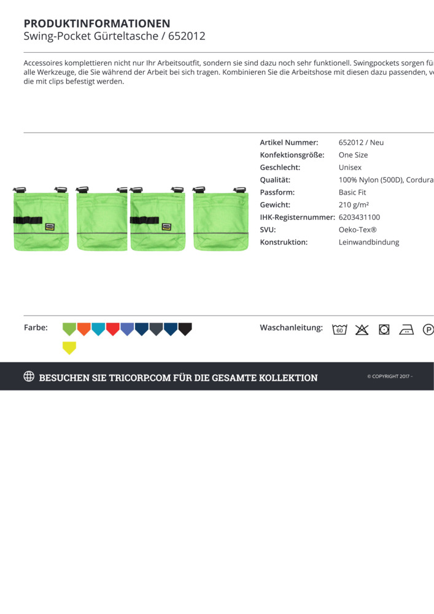Click the Basic Fit value
The height and width of the screenshot is (614, 434).
click(x=352, y=192)
